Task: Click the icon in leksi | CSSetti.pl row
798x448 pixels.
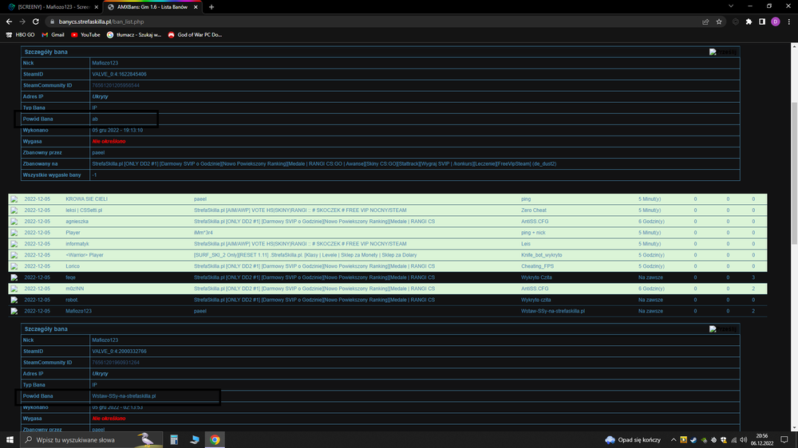Action: coord(14,210)
